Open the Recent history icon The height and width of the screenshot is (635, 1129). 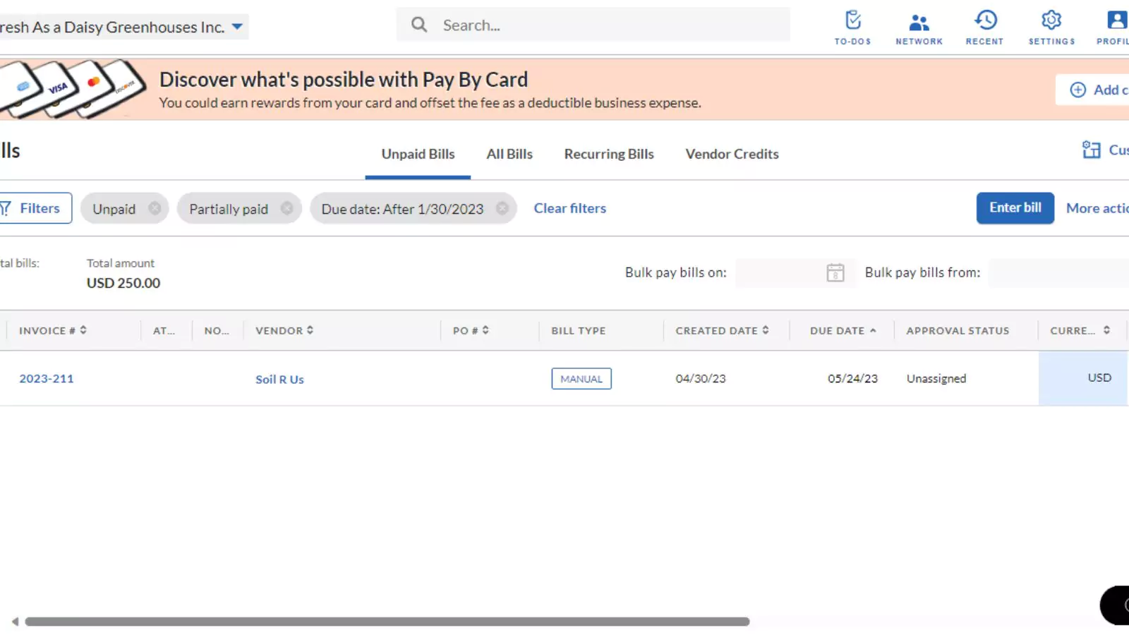[984, 28]
